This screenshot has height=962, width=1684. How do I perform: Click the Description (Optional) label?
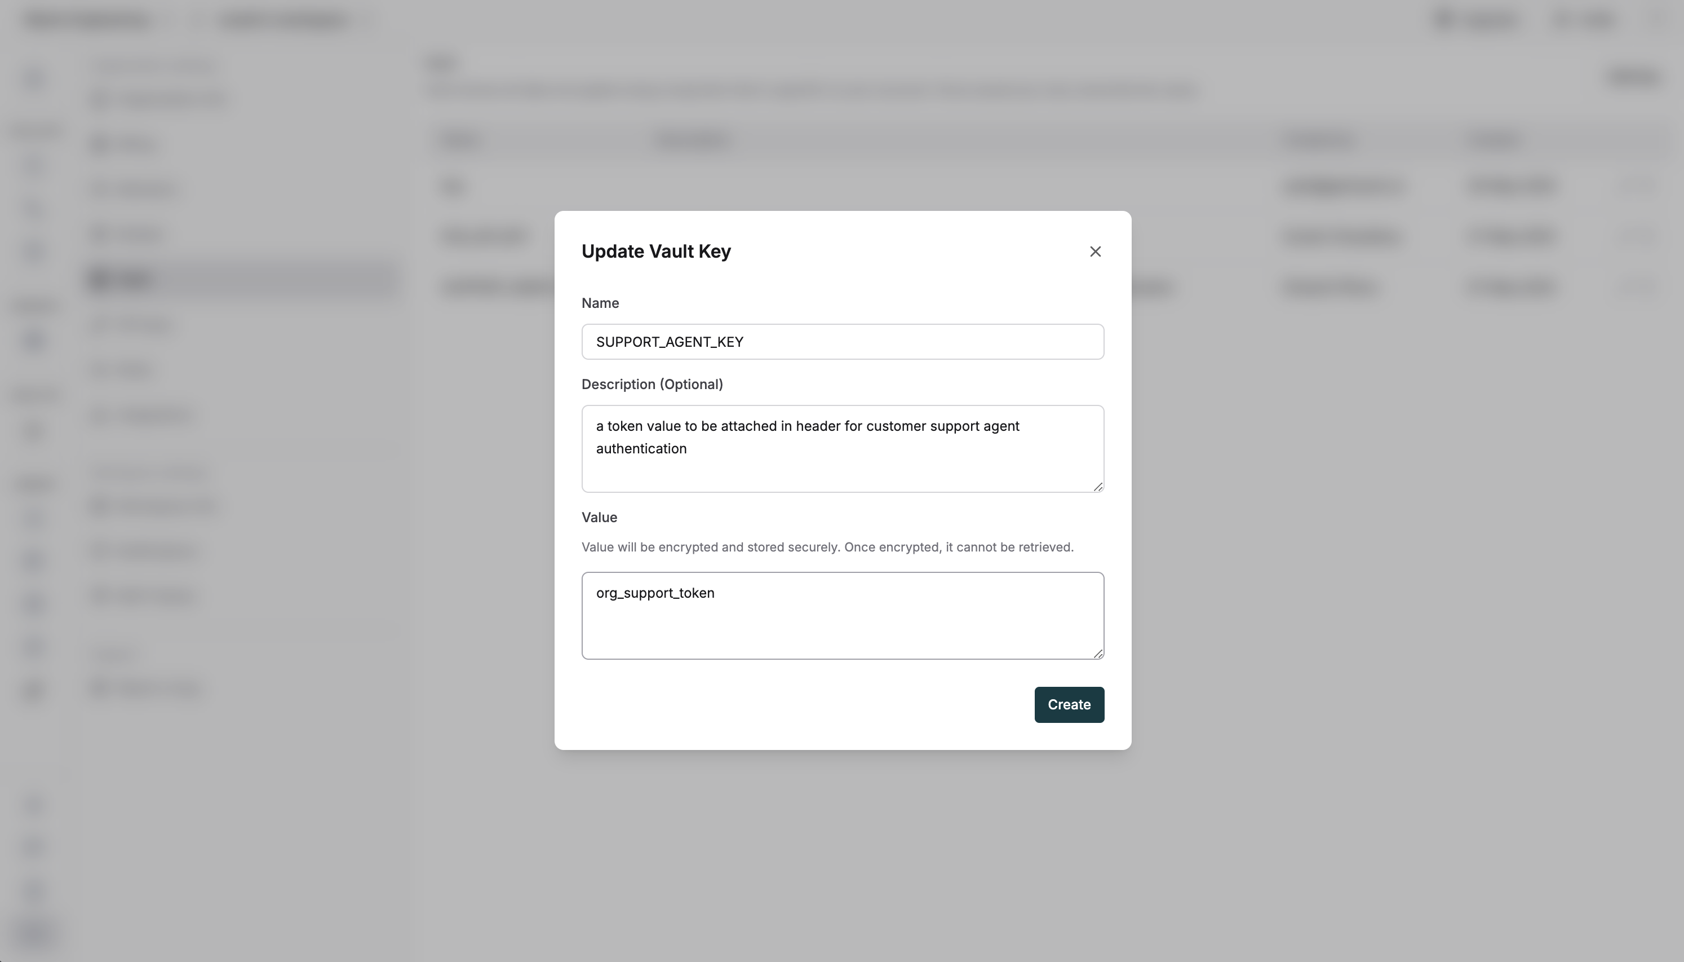point(652,385)
